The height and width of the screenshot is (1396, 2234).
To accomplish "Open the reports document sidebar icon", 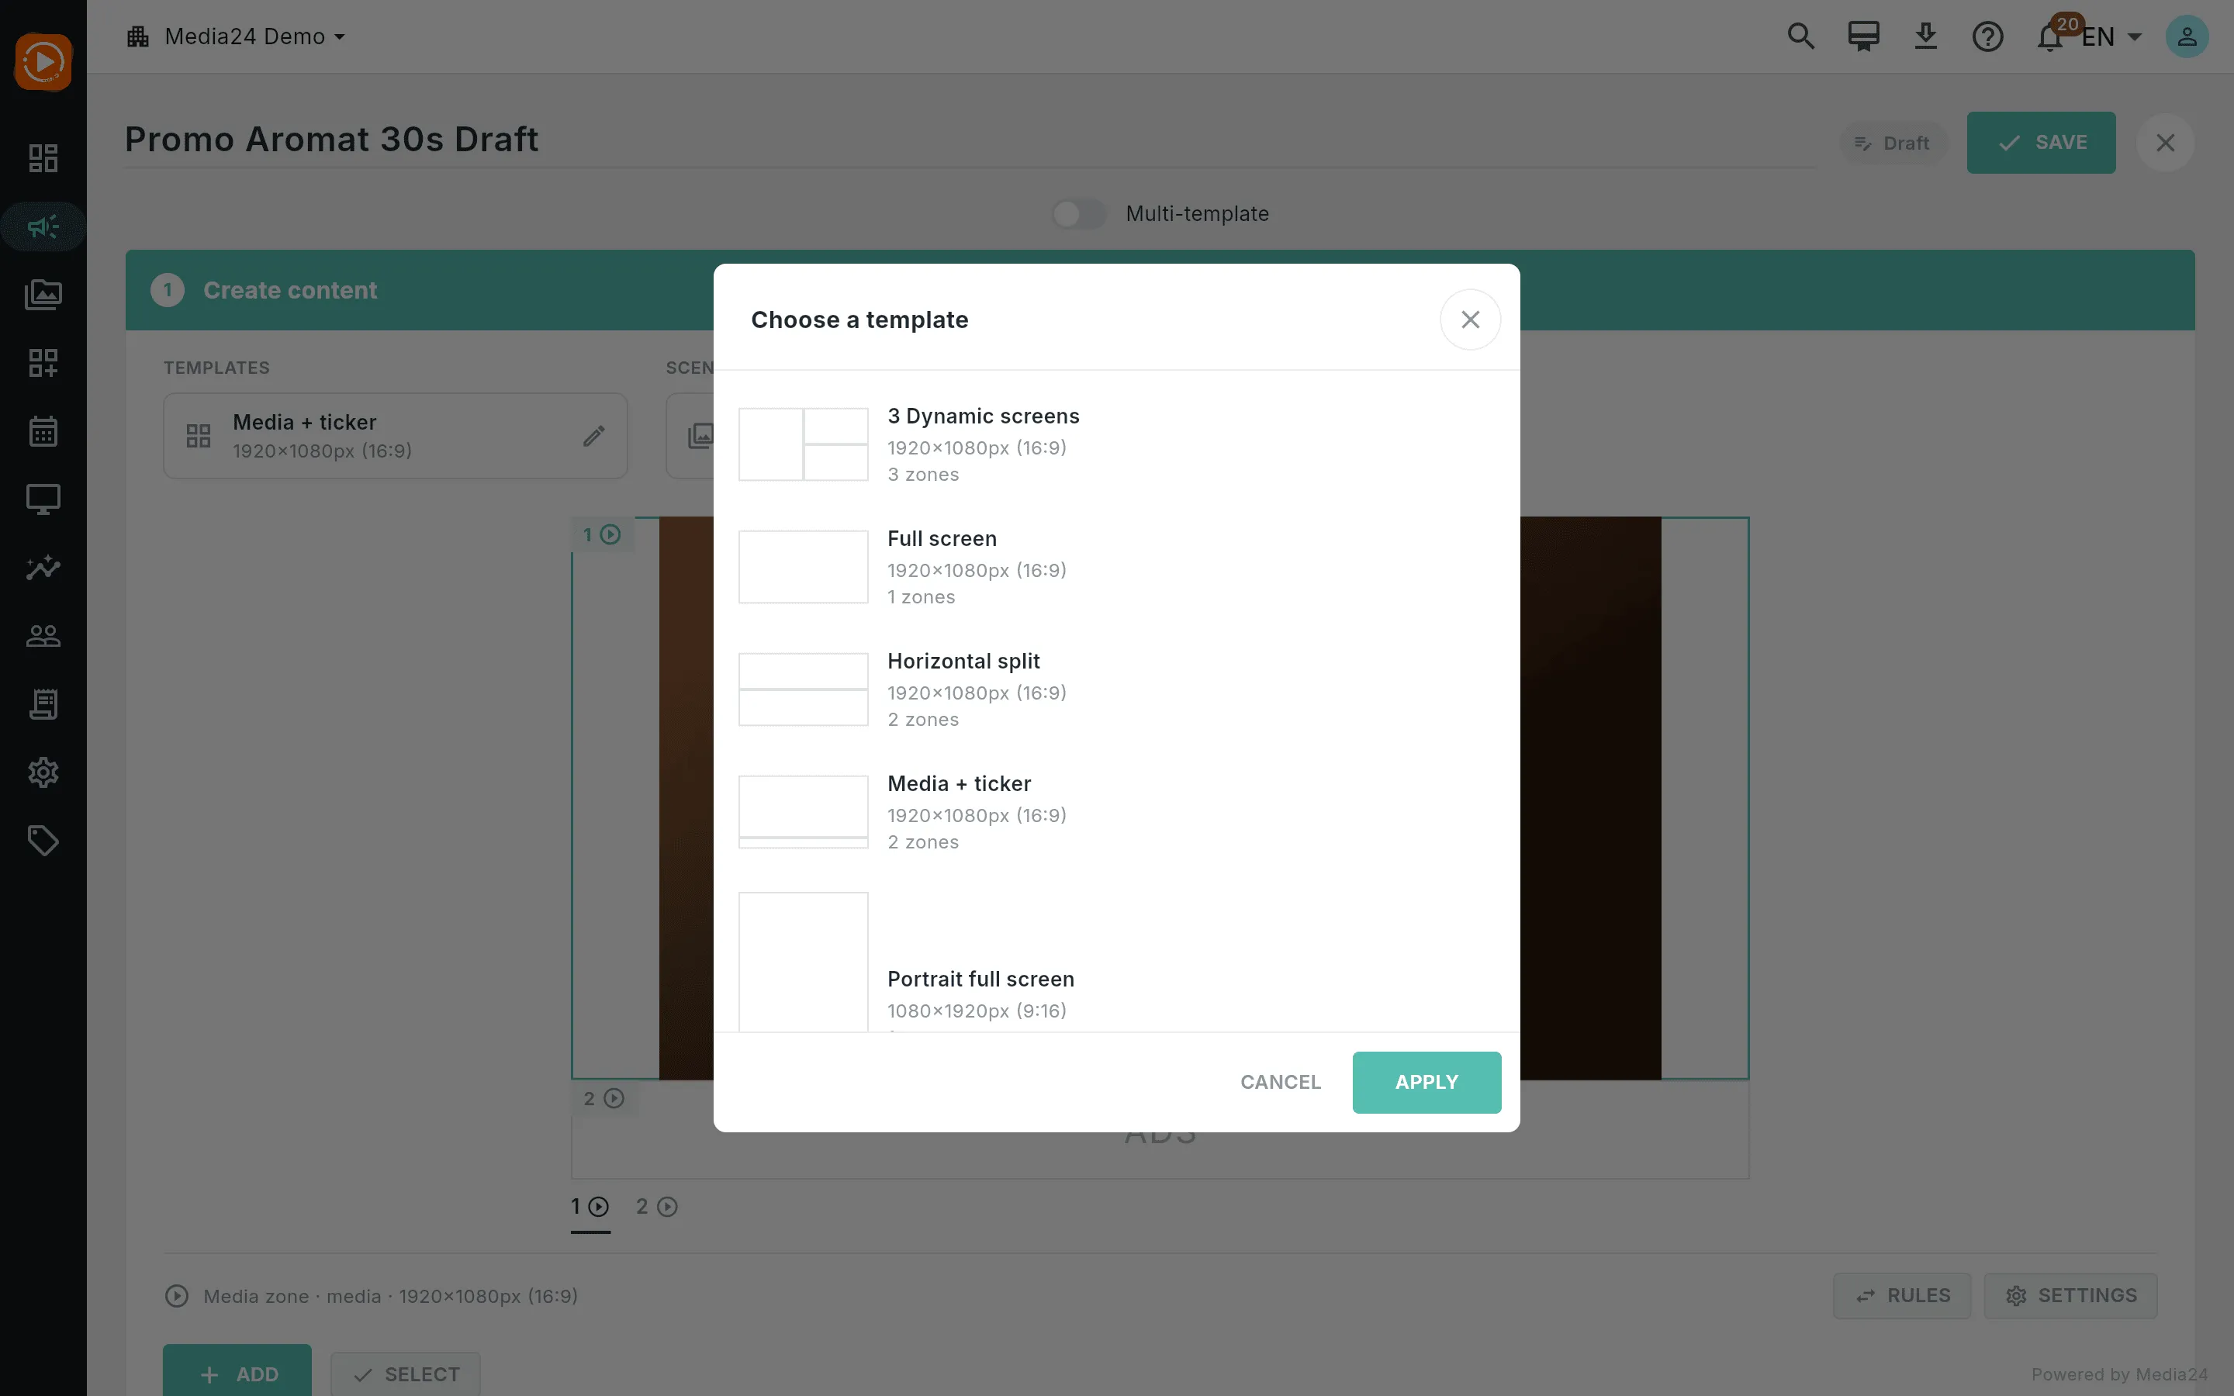I will pos(43,704).
